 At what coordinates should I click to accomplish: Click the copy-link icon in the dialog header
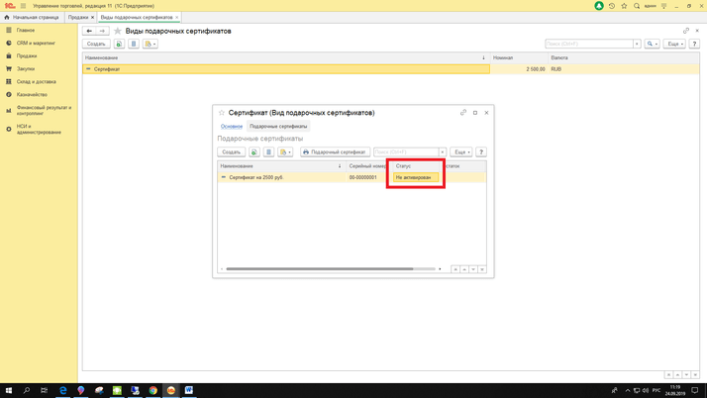click(462, 113)
